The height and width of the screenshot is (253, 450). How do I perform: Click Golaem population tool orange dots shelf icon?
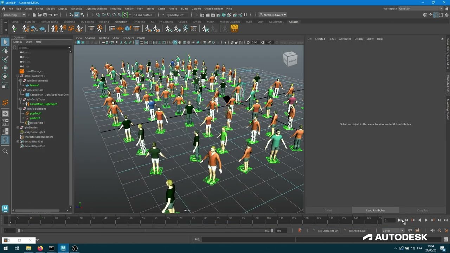(71, 28)
